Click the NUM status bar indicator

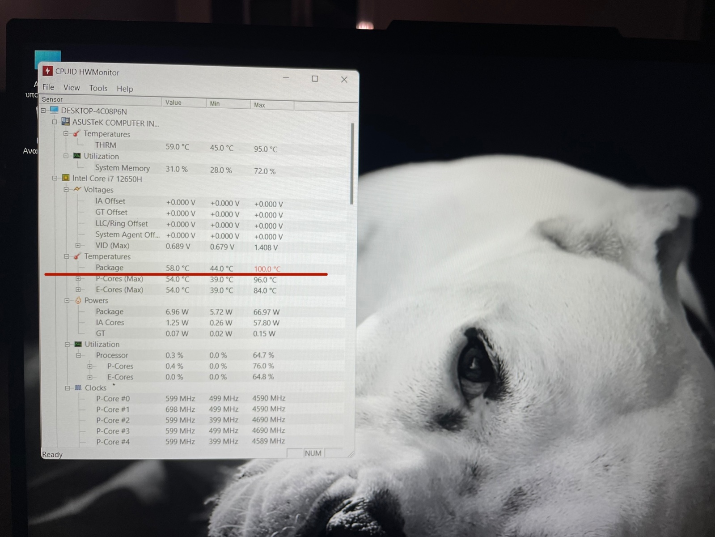coord(313,453)
